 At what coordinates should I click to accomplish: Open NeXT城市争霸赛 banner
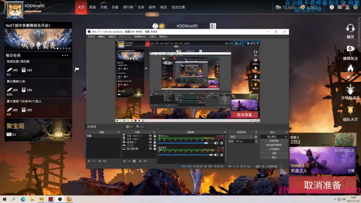[x=38, y=37]
